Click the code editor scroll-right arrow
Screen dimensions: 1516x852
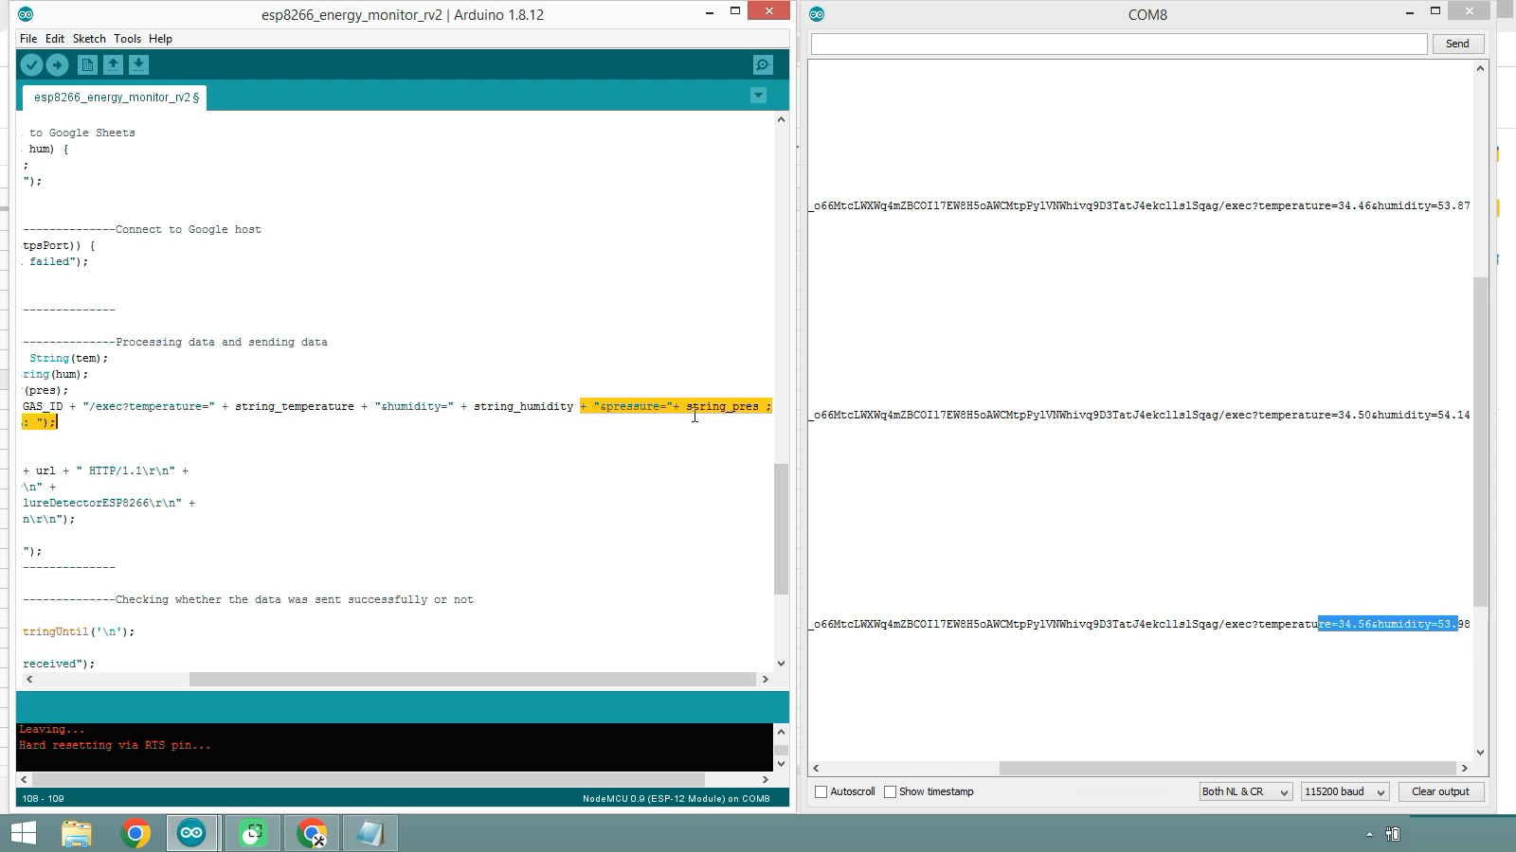click(766, 679)
